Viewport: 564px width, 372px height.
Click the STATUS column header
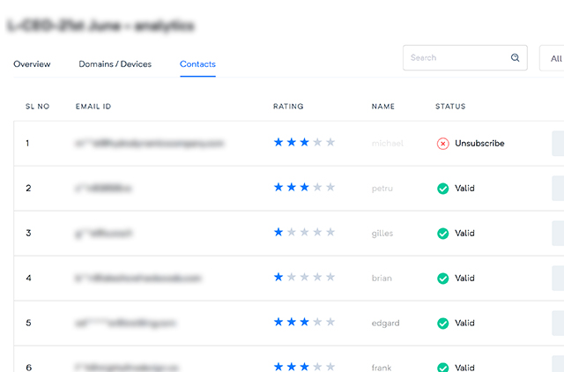click(x=450, y=107)
